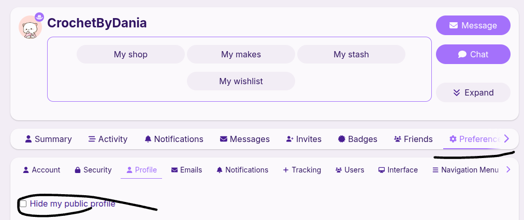Screen dimensions: 524x220
Task: Open the My stash page
Action: (x=351, y=54)
